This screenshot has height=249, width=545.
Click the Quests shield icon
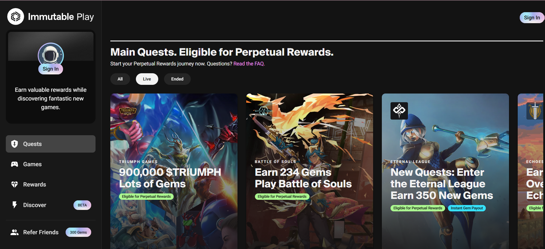point(15,144)
